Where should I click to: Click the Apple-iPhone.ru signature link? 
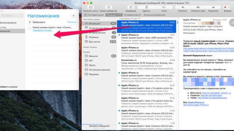click(196, 102)
